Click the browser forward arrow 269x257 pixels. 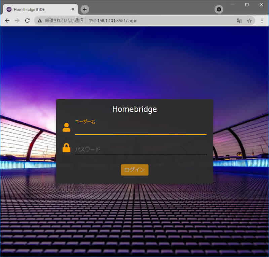[x=17, y=21]
